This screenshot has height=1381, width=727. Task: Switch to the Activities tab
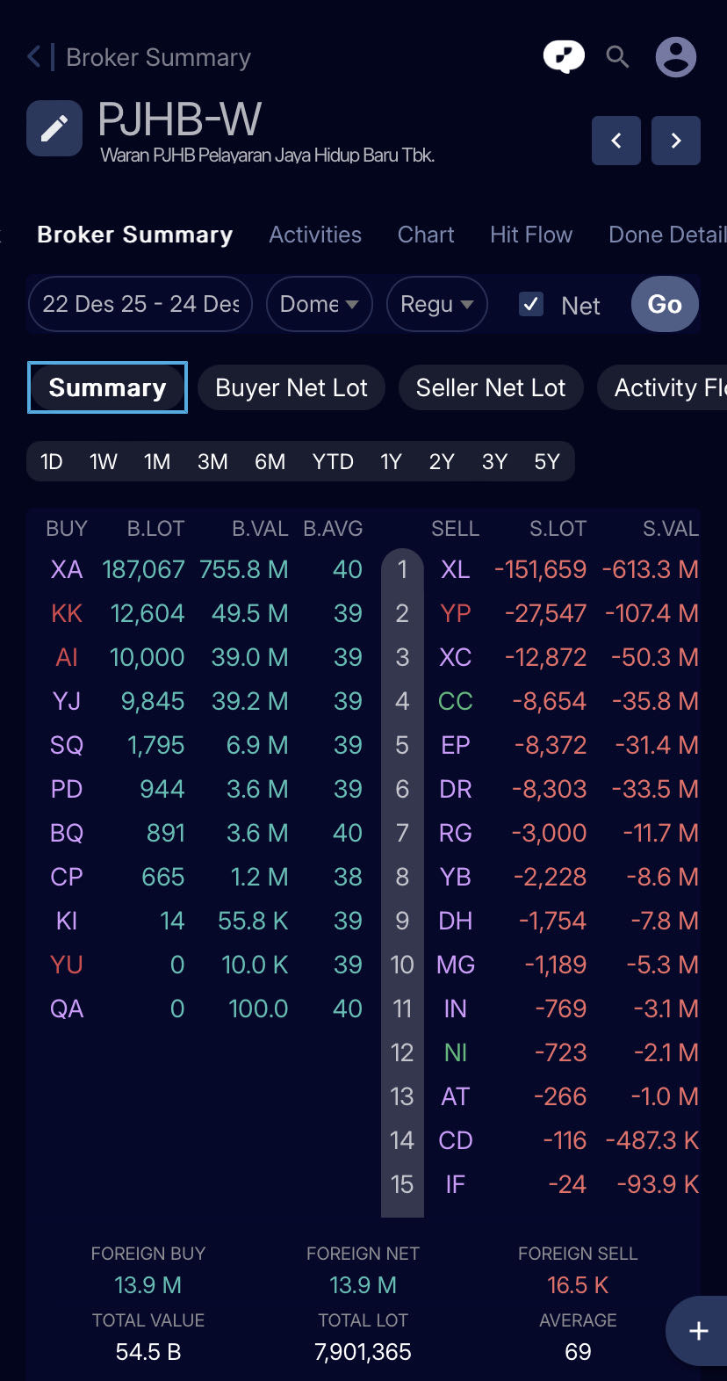[315, 235]
